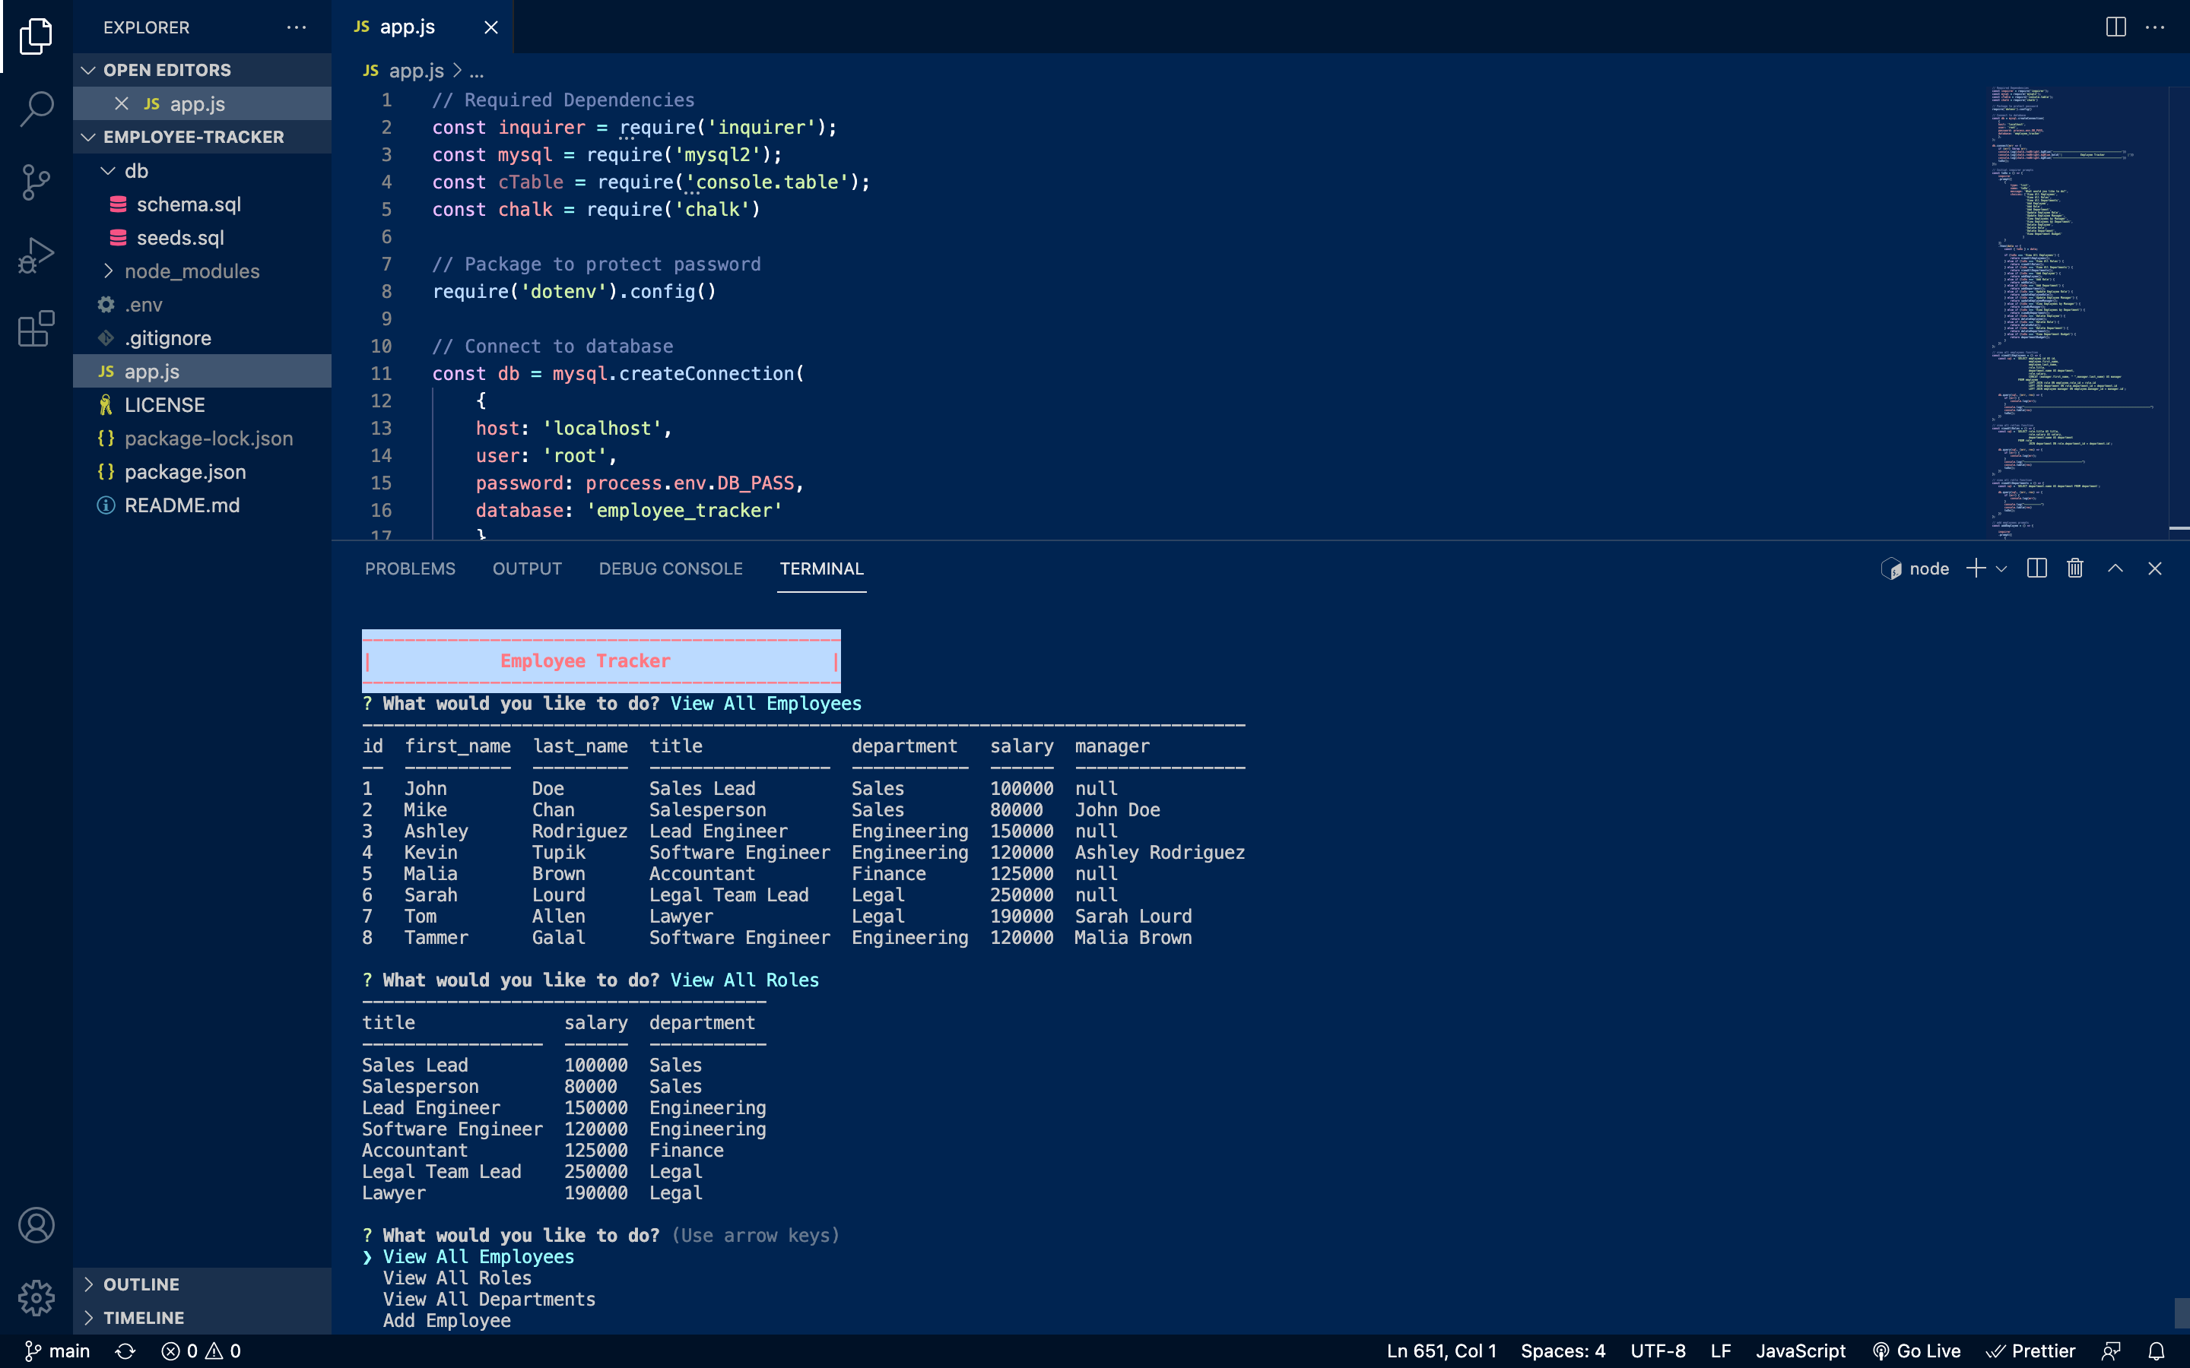
Task: Open the Source Control view
Action: coord(35,182)
